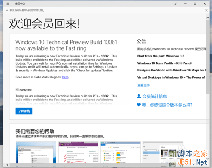Open Virtual Desktops in Windows 10 announcement

click(x=172, y=77)
